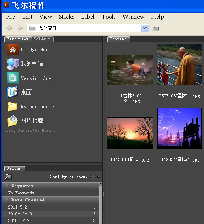Select the P1120281副本.jpg sunset thumbnail

pos(130,133)
